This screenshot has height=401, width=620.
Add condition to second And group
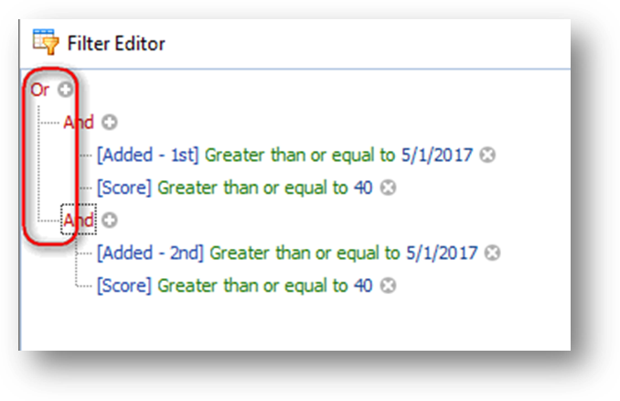tap(110, 220)
